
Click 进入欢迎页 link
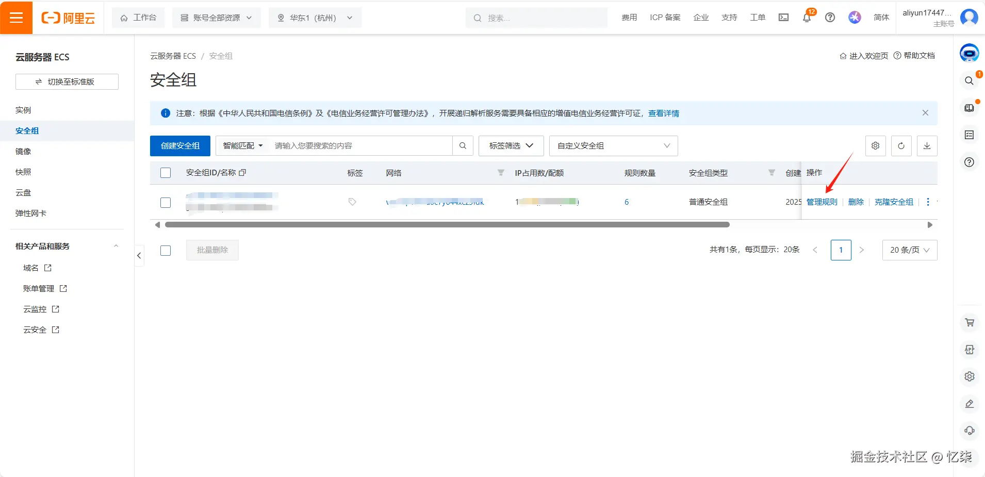864,56
